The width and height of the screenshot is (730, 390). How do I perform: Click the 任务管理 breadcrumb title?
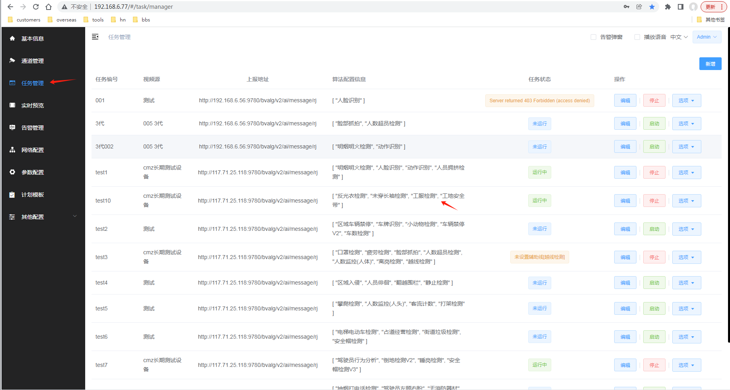pyautogui.click(x=119, y=37)
